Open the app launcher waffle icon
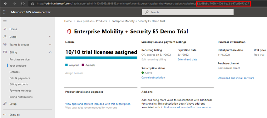 [5, 12]
